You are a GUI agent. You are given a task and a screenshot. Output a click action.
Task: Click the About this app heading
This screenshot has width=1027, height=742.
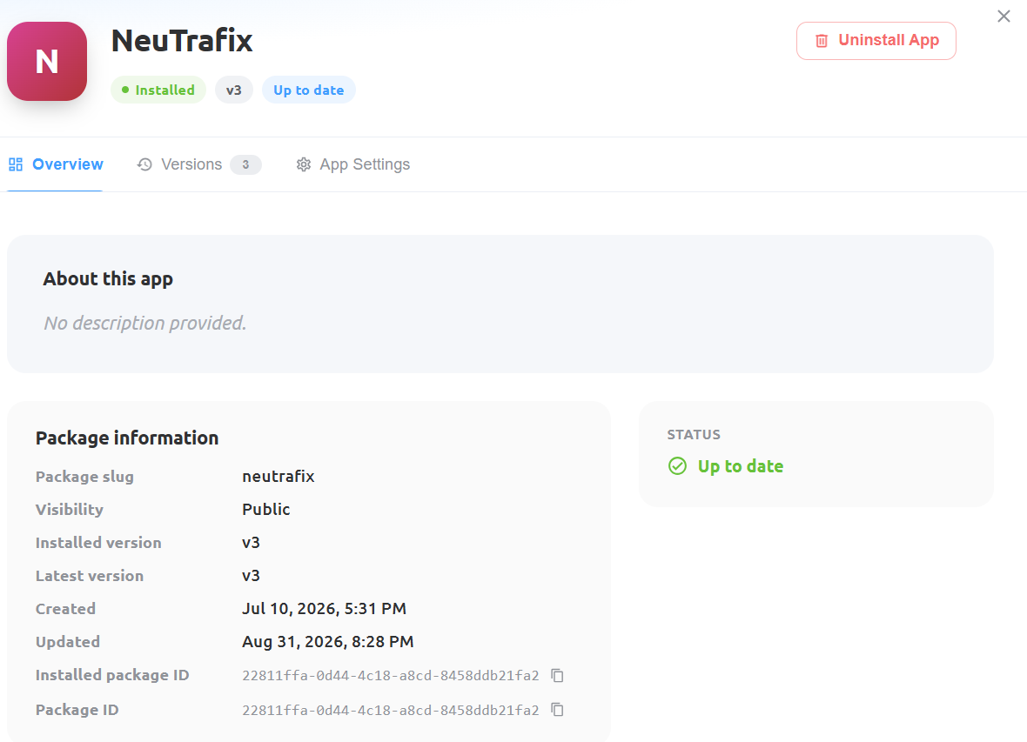(108, 279)
